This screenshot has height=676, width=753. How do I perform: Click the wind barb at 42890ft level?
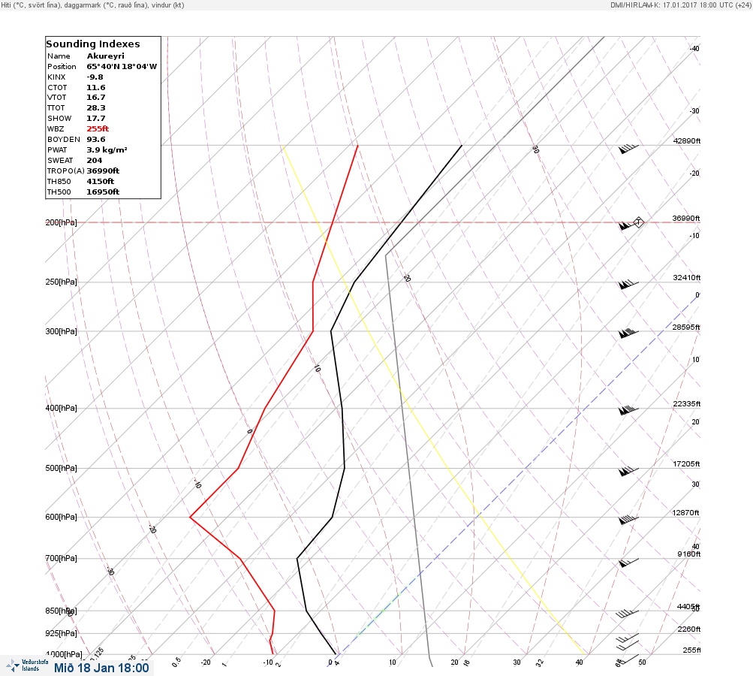(x=628, y=149)
